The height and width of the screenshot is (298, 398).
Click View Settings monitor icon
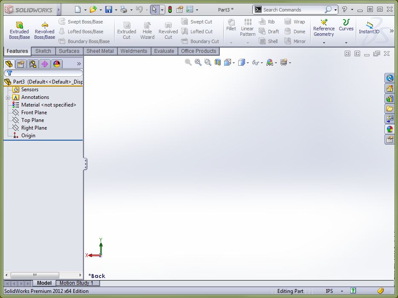pyautogui.click(x=283, y=62)
